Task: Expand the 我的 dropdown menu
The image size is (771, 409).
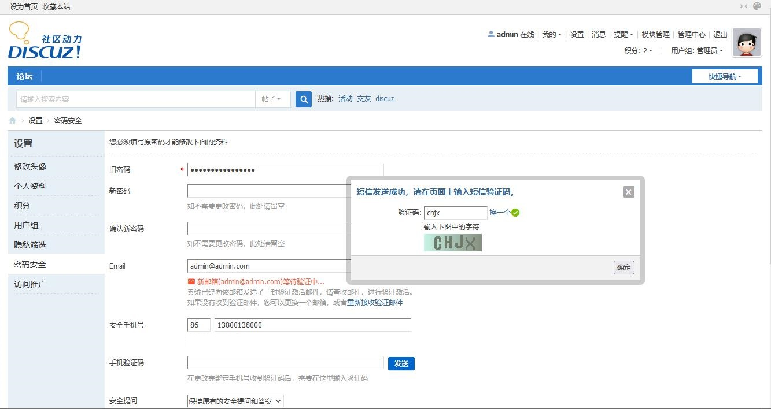Action: coord(551,35)
